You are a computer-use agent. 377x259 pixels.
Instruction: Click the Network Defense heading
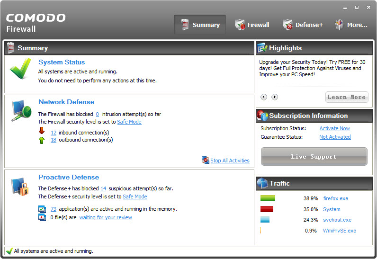point(66,102)
